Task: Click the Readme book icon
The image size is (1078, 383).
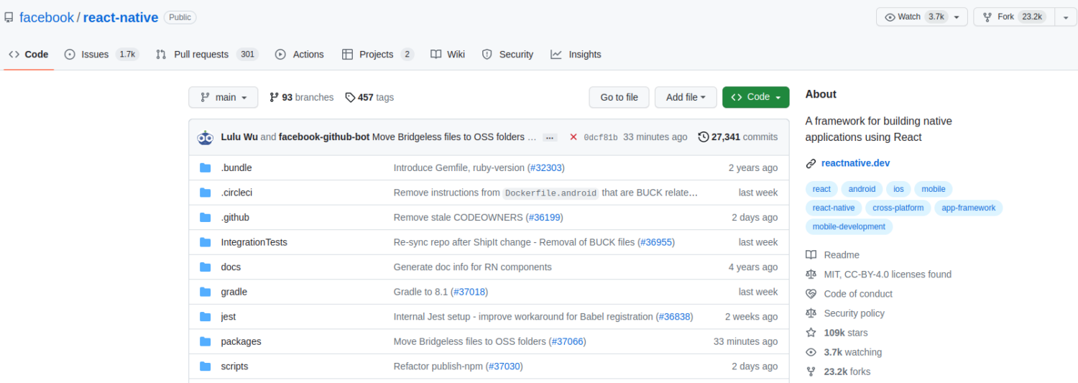Action: tap(811, 255)
